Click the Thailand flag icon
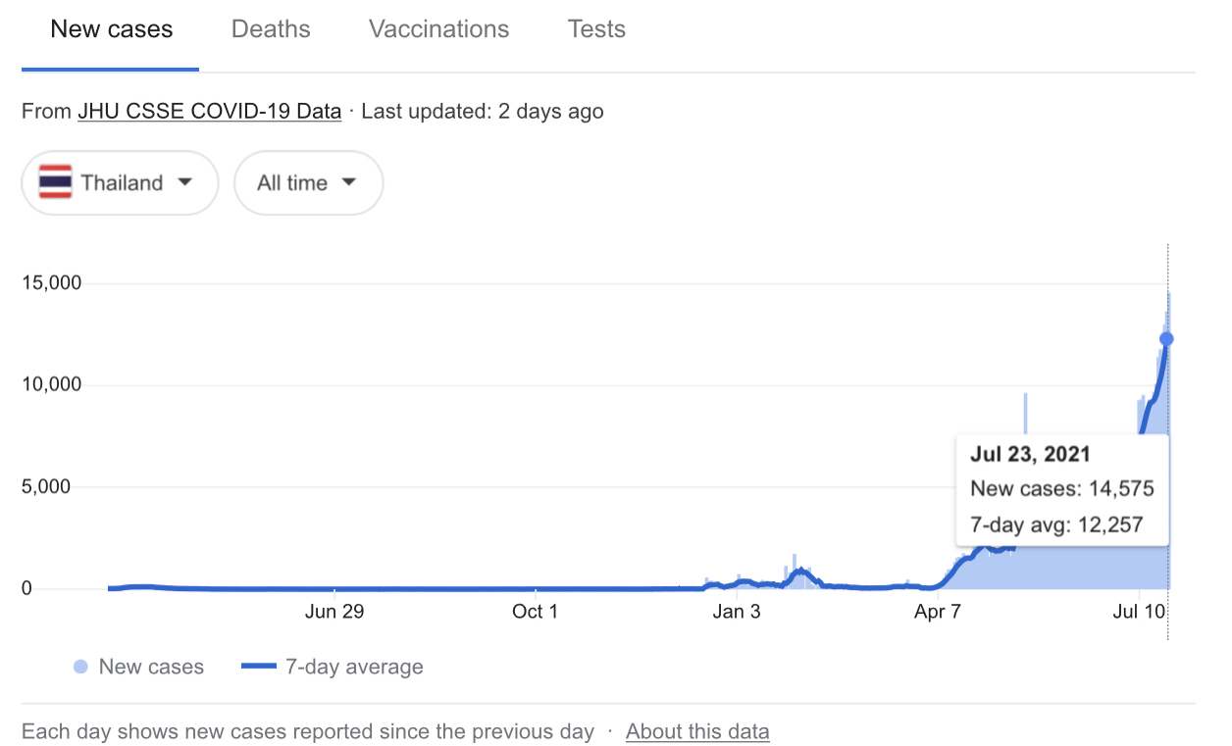Viewport: 1232px width, 746px height. pos(55,182)
